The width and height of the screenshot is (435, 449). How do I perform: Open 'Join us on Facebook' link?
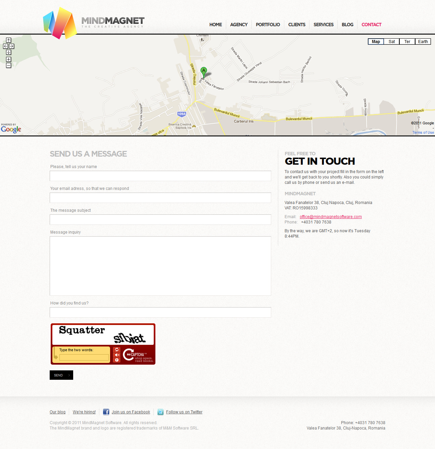pyautogui.click(x=131, y=412)
